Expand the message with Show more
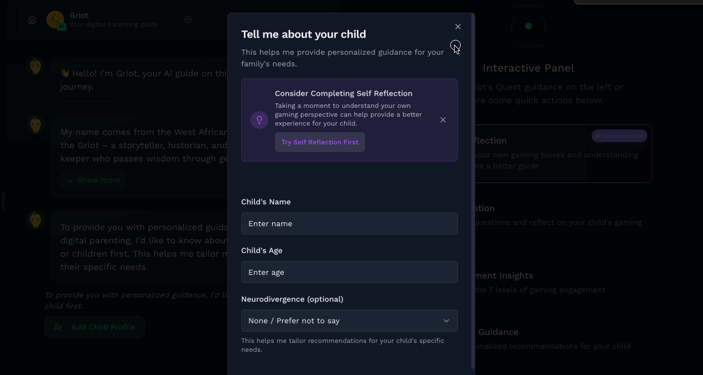Screen dimensions: 703x375 [x=93, y=180]
